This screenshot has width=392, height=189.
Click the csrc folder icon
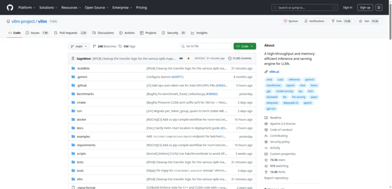[x=73, y=111]
